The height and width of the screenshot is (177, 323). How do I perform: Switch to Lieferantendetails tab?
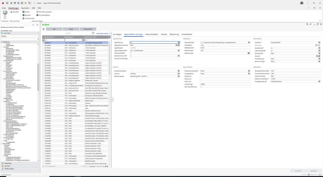[152, 34]
